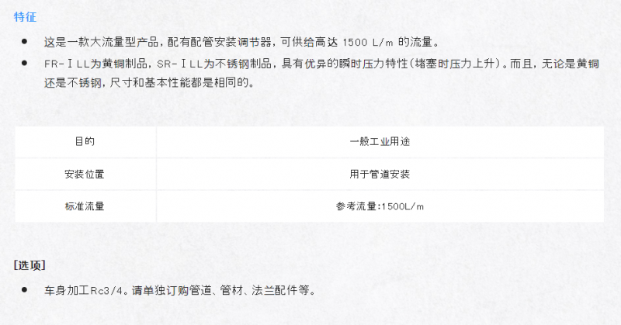This screenshot has width=621, height=325.
Task: Click the 参考流量:1500L/m table cell
Action: pyautogui.click(x=380, y=206)
